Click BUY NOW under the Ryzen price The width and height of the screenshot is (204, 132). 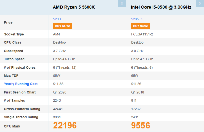tap(63, 26)
